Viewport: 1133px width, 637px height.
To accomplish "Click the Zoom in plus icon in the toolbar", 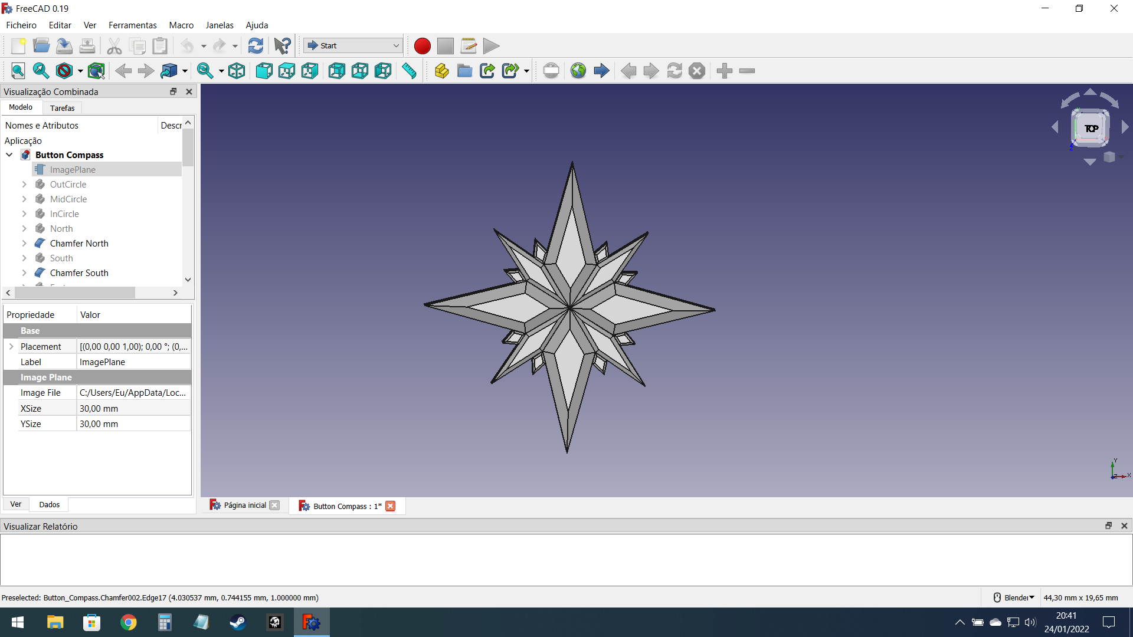I will click(725, 71).
